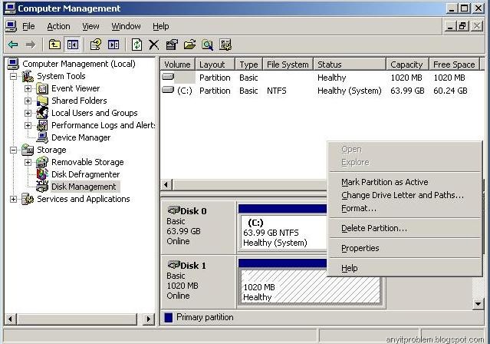Viewport: 490px width, 344px height.
Task: Click the Disk Management tree icon
Action: tap(42, 187)
